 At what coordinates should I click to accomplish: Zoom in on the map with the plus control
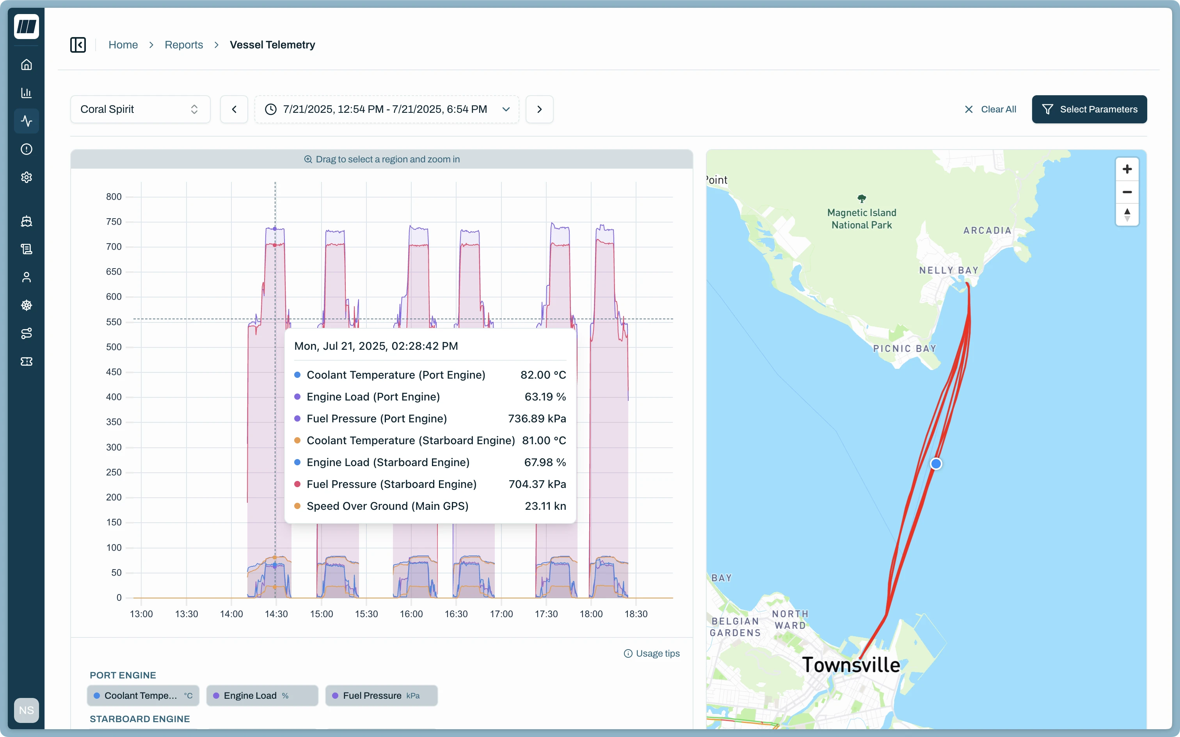coord(1127,169)
